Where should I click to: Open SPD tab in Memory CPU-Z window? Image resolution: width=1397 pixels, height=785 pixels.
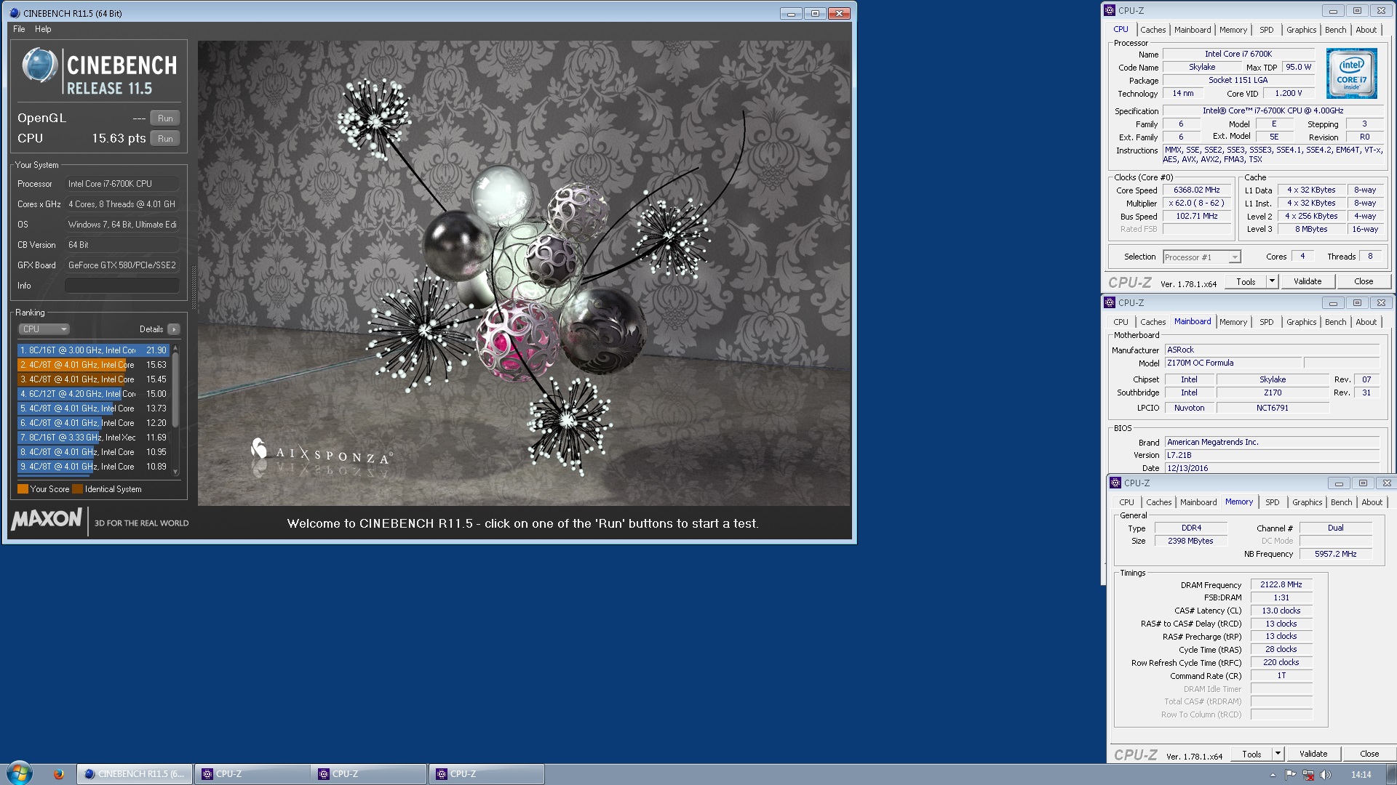pos(1272,502)
